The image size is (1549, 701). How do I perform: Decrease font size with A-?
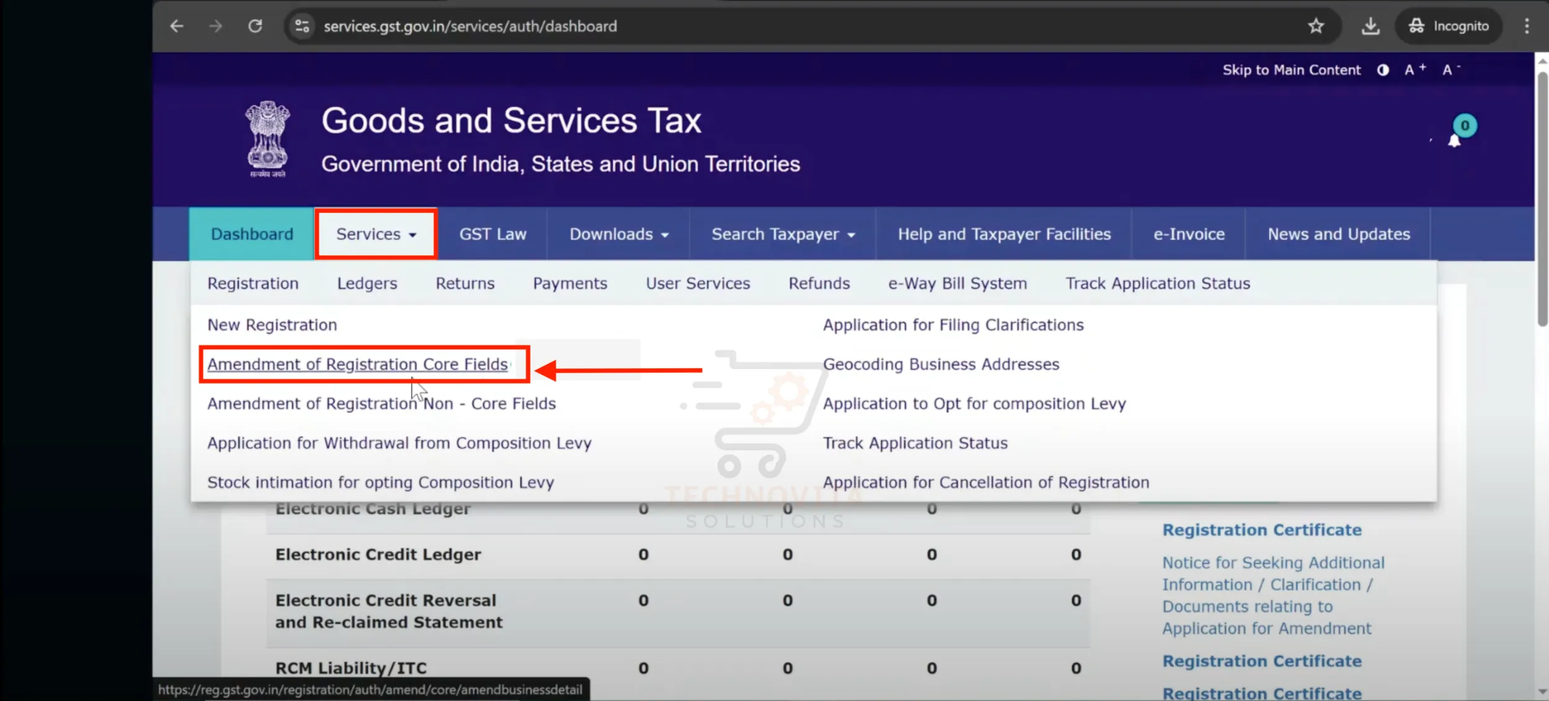coord(1450,69)
